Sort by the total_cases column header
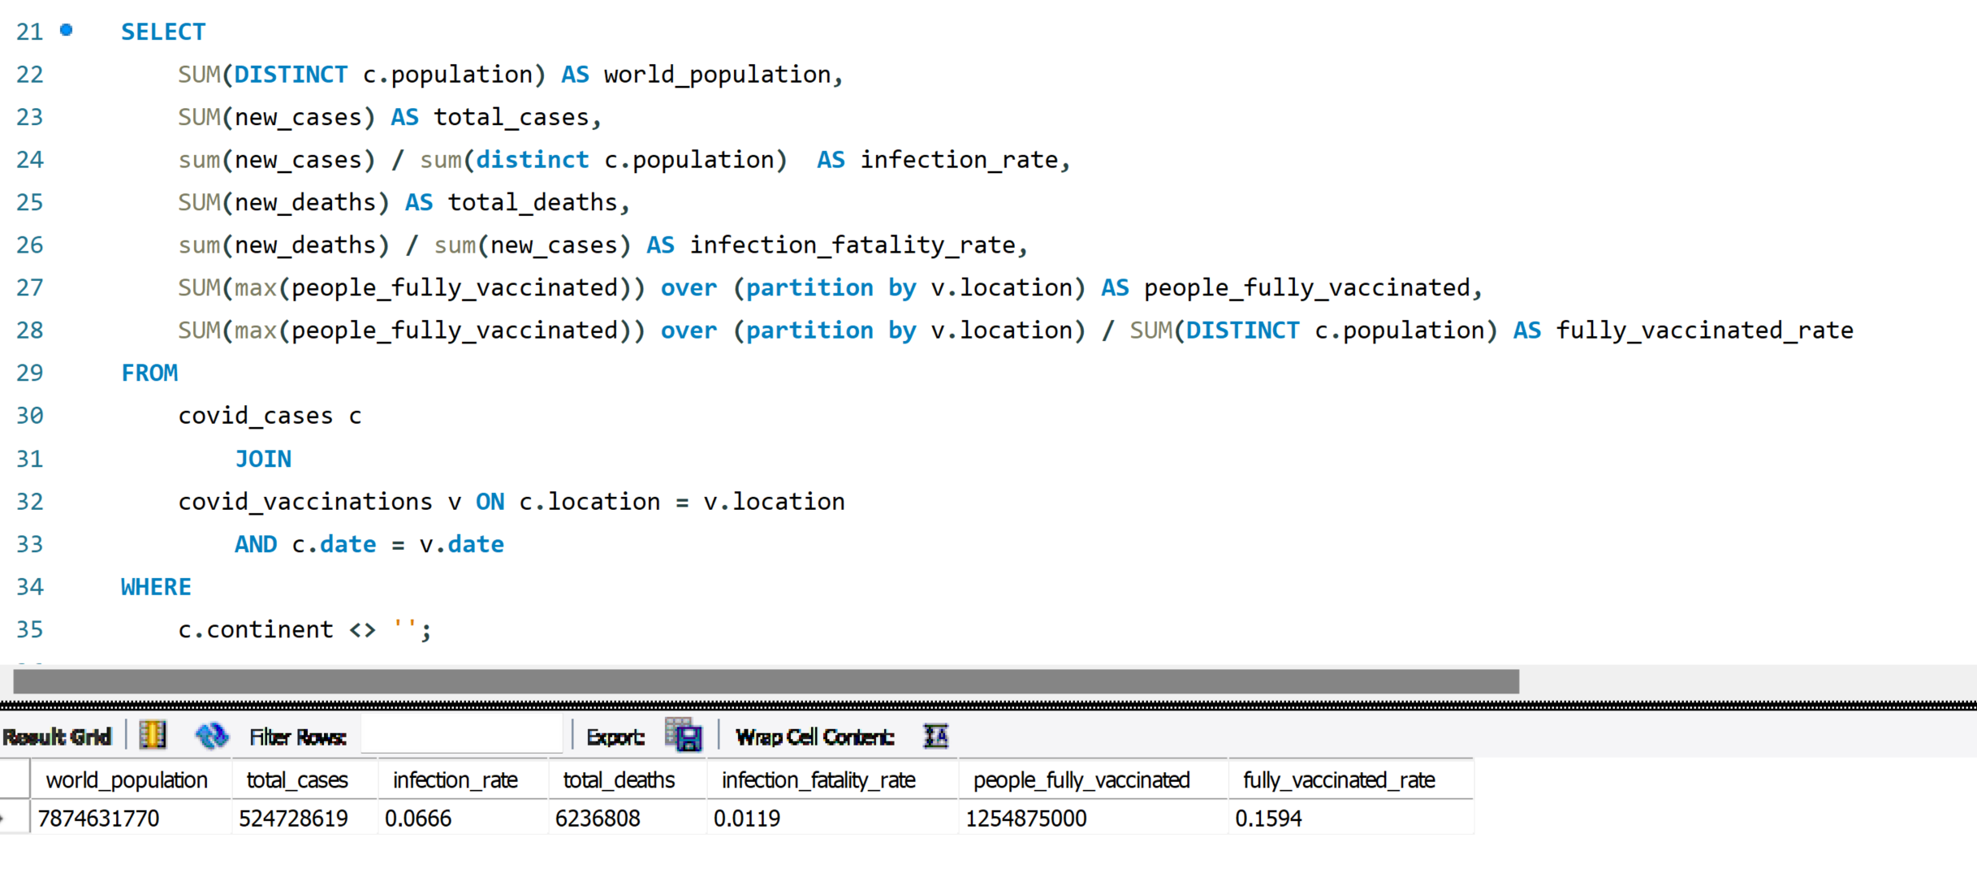Viewport: 1977px width, 881px height. pos(297,780)
